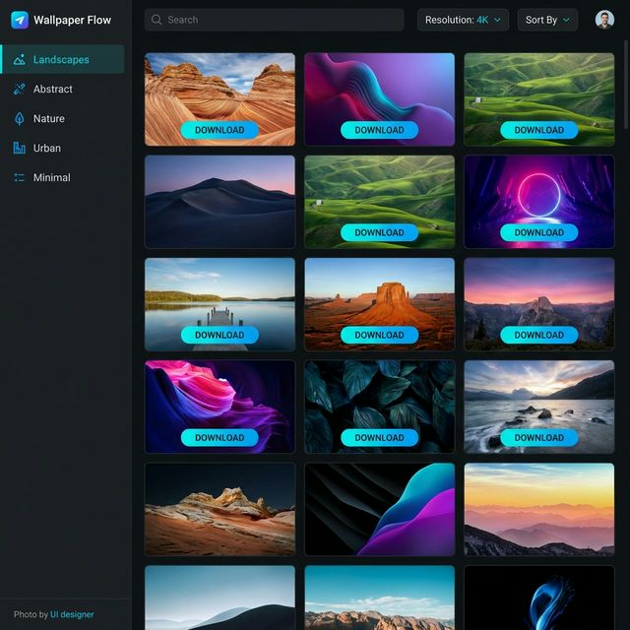
Task: Switch to the Urban category
Action: coord(63,148)
